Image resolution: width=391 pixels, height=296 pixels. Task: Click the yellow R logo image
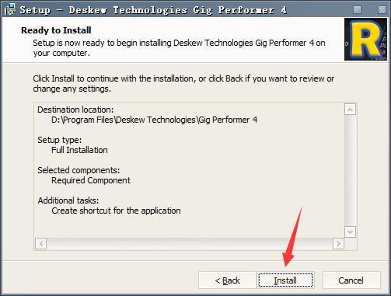click(365, 39)
